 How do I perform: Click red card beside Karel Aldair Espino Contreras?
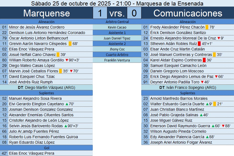[x=204, y=60]
